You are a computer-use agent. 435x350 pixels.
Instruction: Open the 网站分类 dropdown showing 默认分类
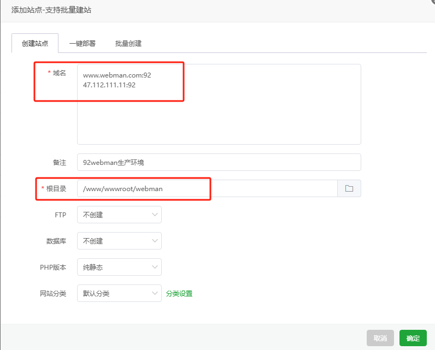pos(119,293)
